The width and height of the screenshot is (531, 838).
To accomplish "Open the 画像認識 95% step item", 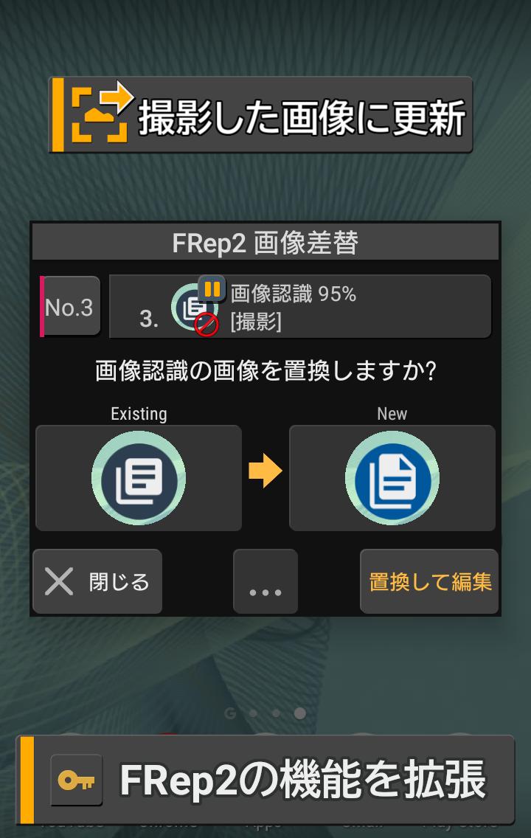I will [x=299, y=306].
